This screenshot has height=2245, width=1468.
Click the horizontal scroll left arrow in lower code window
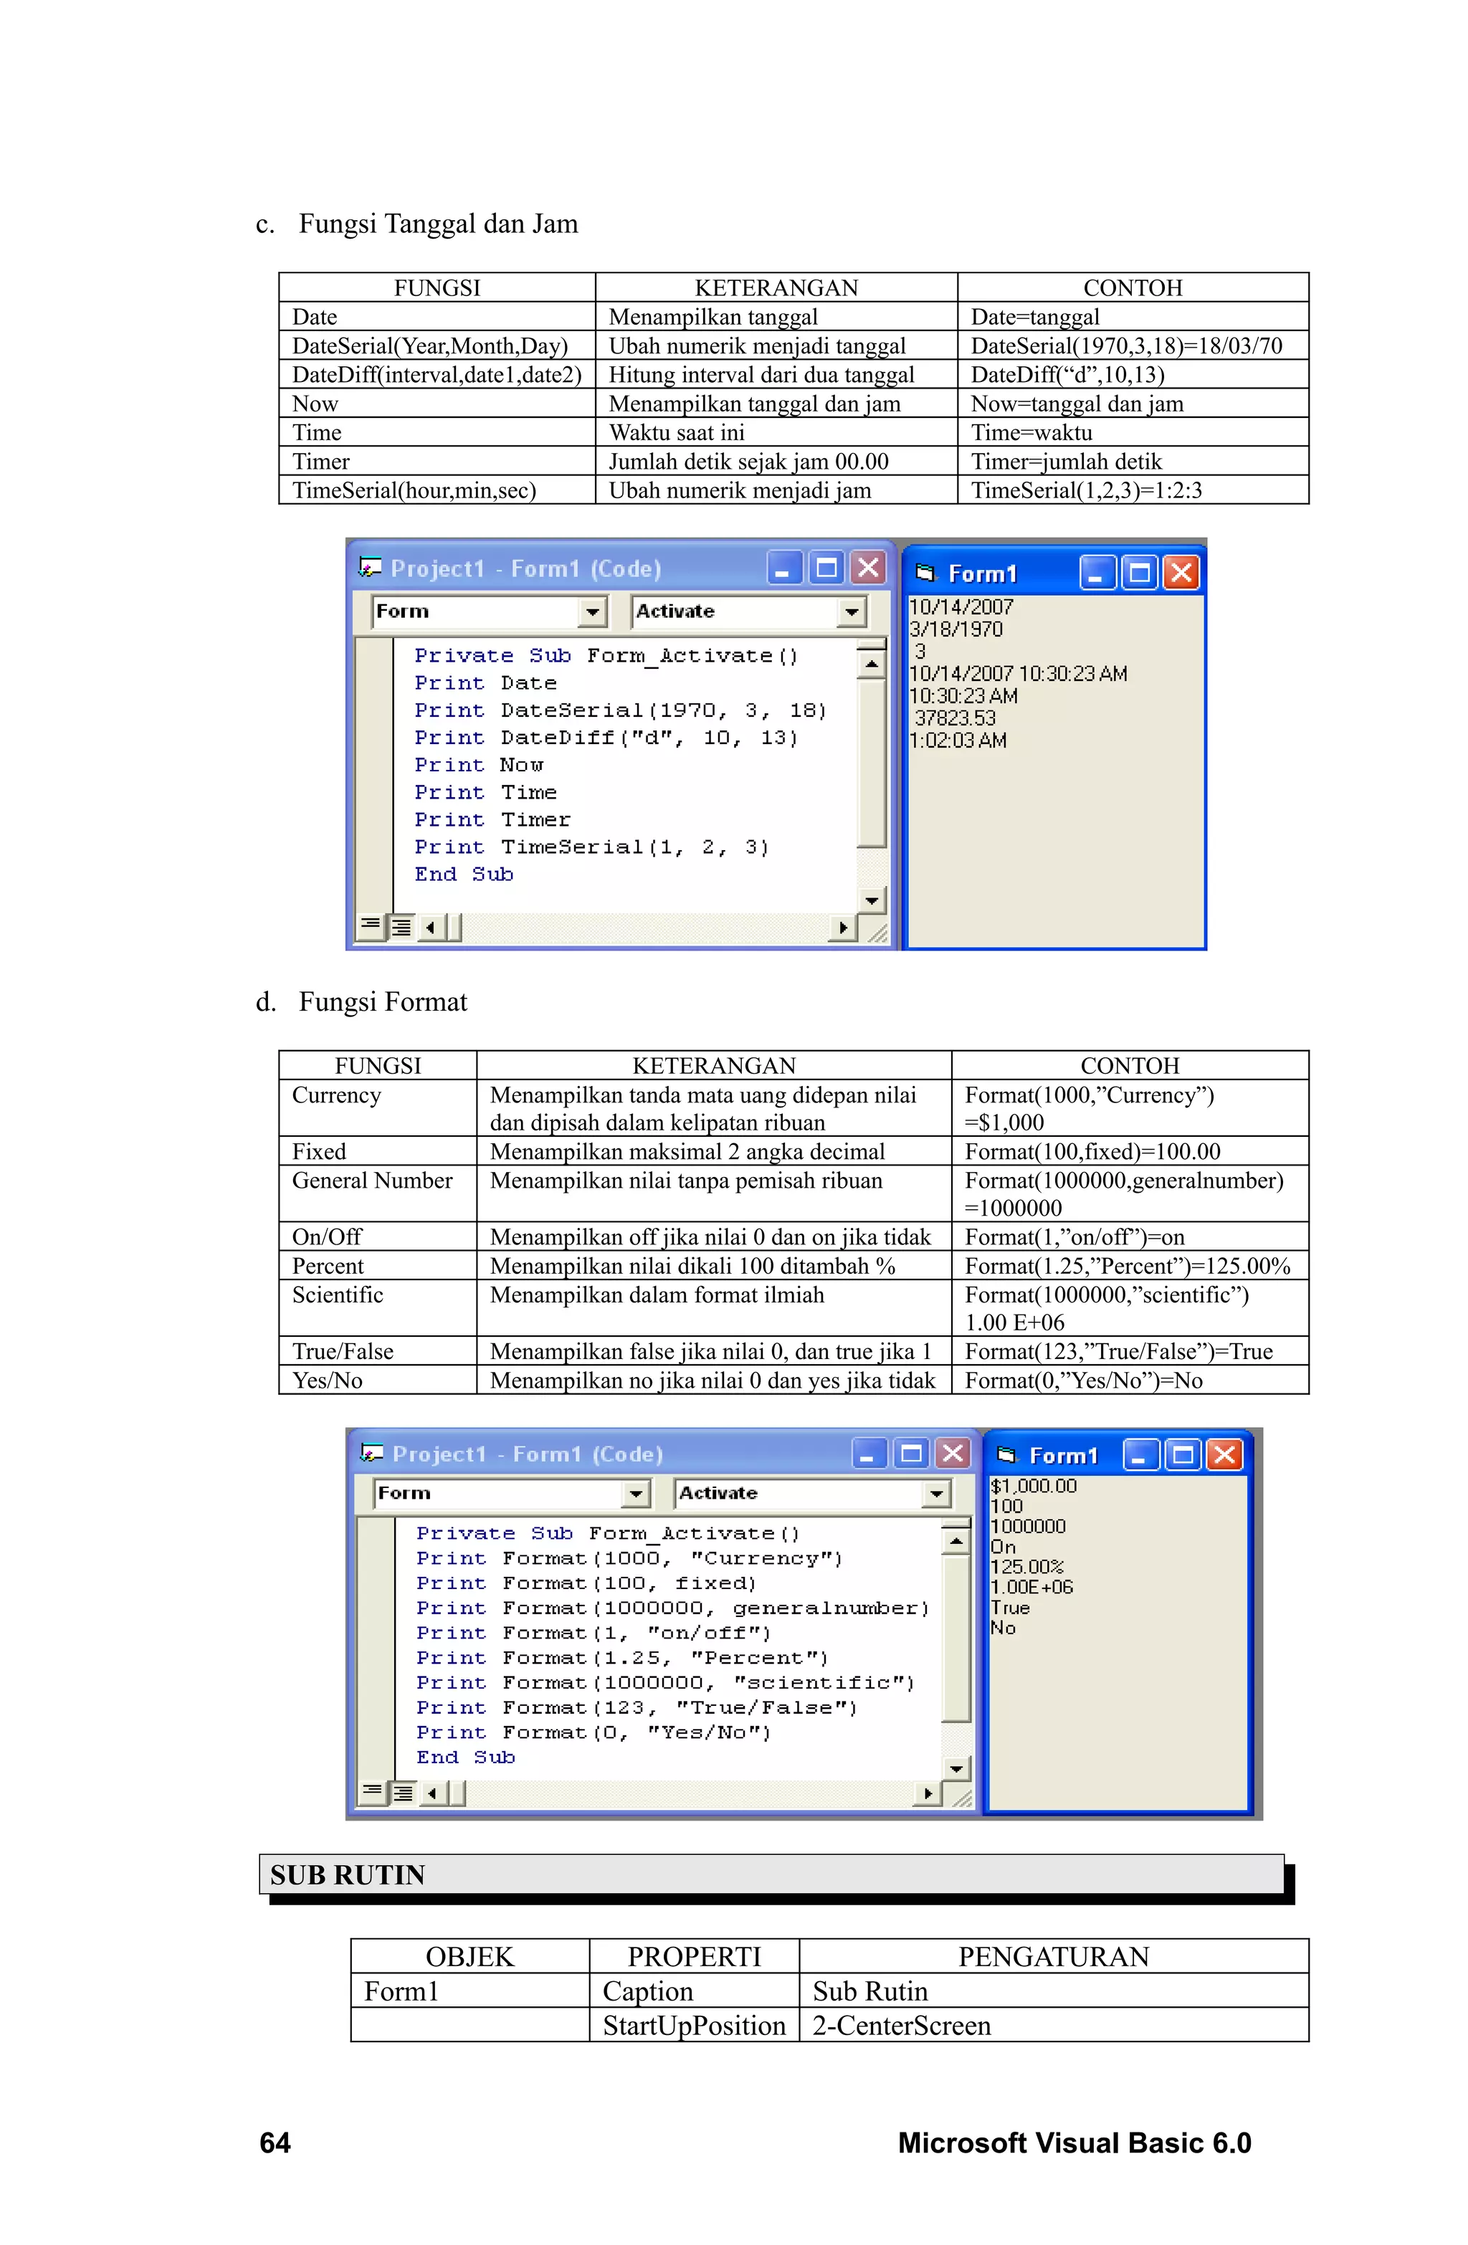click(x=432, y=1792)
